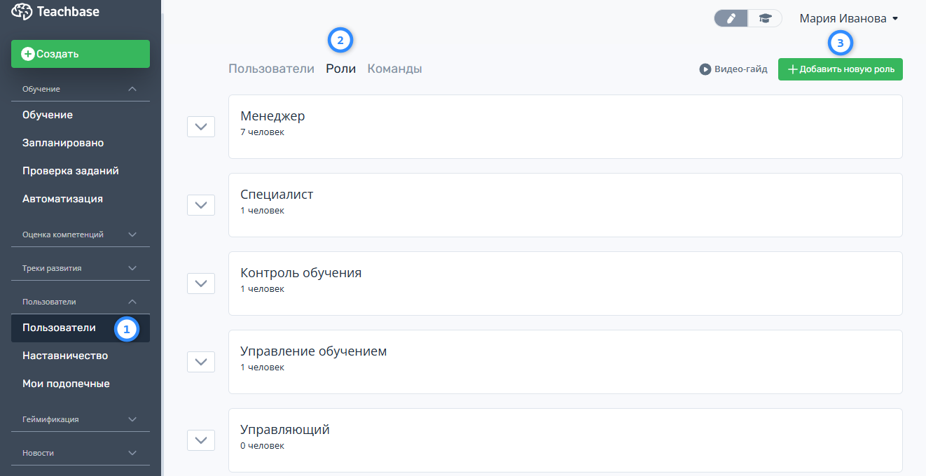Expand the Геймификация sidebar section
This screenshot has height=476, width=926.
132,419
